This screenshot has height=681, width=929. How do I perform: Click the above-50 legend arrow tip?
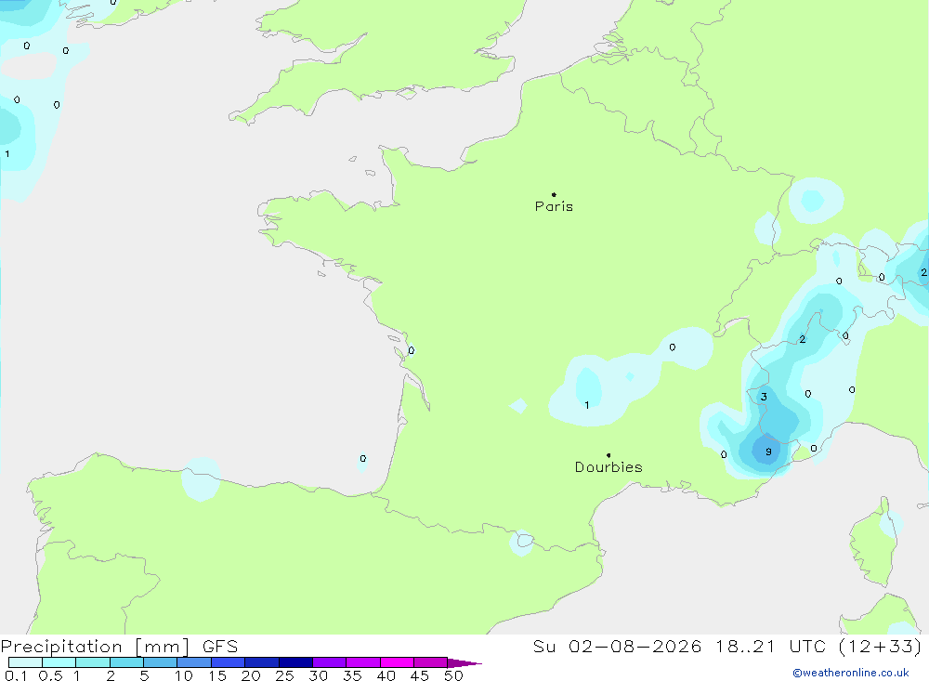(x=464, y=662)
